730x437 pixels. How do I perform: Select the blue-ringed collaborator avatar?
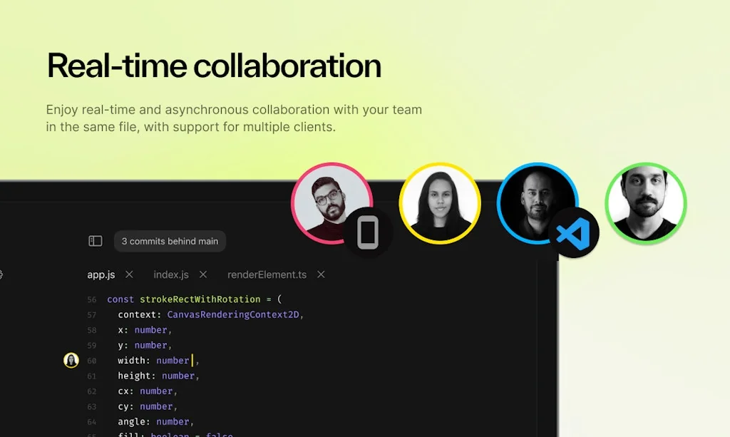pyautogui.click(x=538, y=202)
